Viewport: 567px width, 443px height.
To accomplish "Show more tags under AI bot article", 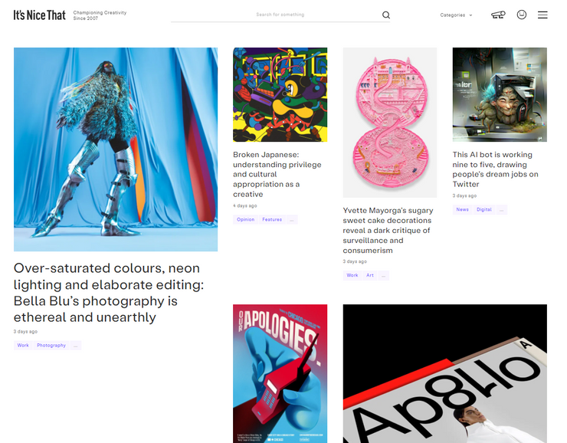I will [x=502, y=210].
